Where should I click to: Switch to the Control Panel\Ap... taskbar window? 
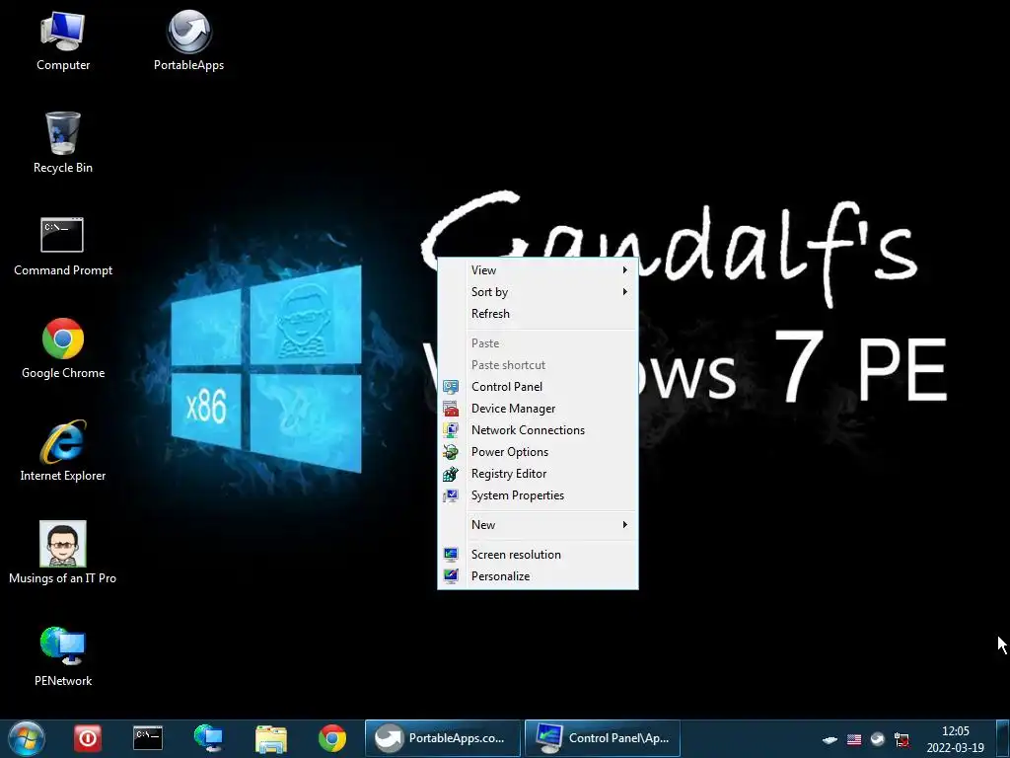tap(603, 738)
